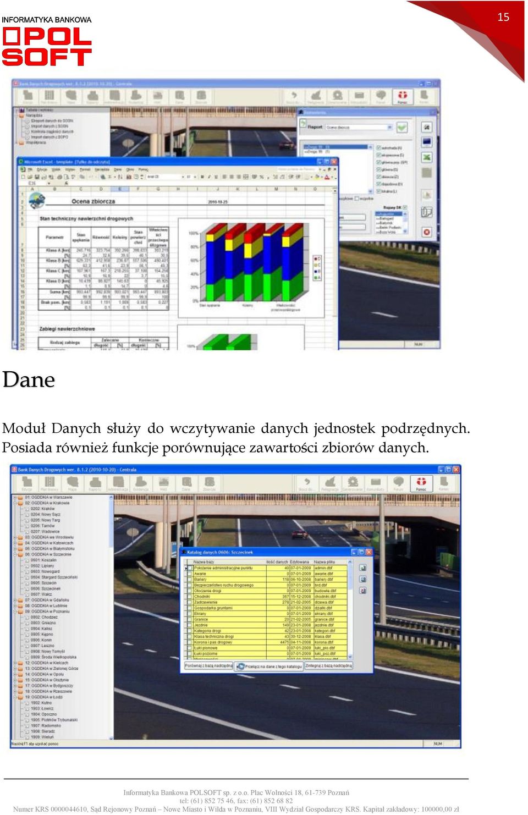Check the Awarie row checkbox in catalog

click(189, 574)
